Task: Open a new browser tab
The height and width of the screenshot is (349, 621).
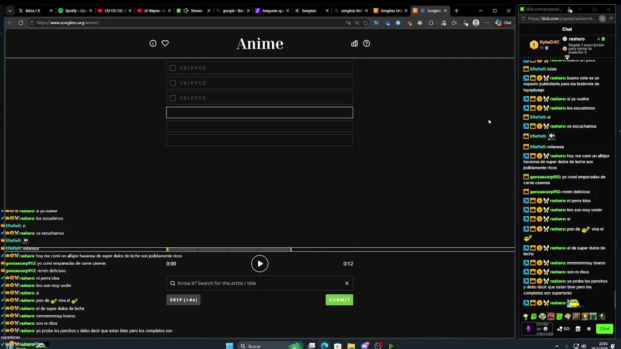Action: pos(456,11)
